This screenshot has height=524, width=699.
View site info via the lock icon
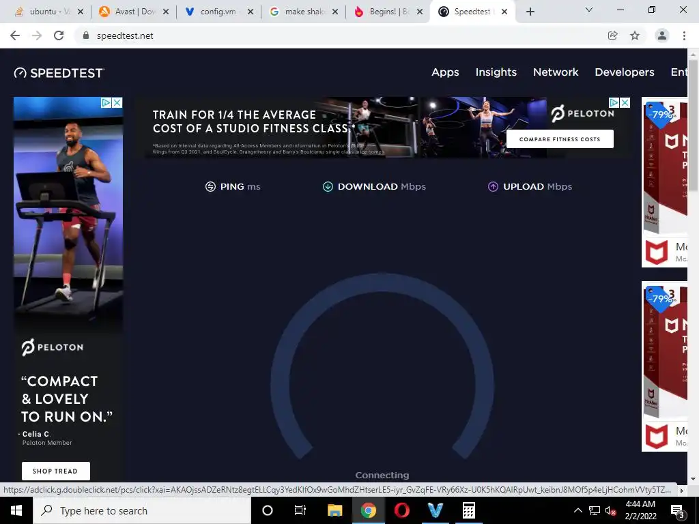coord(86,35)
